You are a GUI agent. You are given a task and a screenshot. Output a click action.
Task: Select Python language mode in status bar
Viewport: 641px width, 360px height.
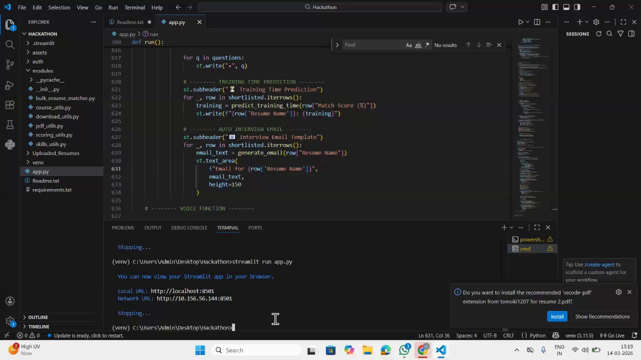[538, 335]
